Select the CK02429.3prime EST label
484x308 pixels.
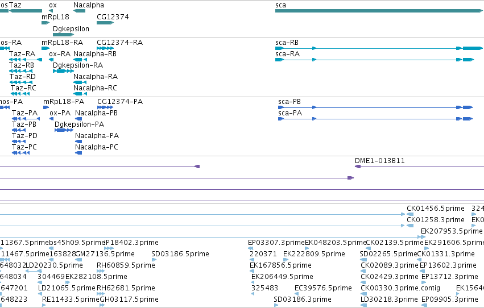[x=389, y=277]
